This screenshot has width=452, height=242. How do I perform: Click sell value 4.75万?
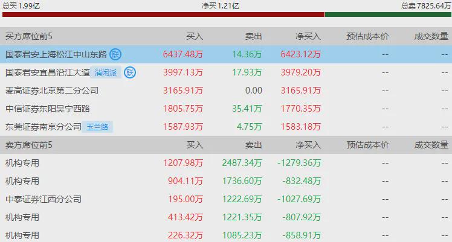[250, 127]
